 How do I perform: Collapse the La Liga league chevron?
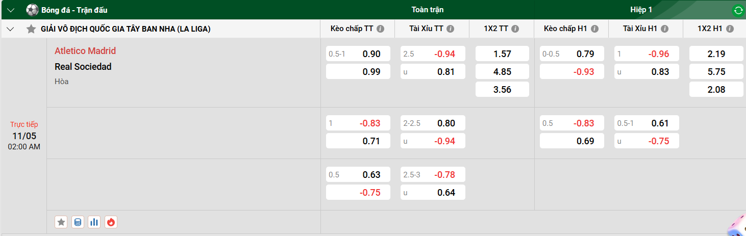[x=10, y=29]
